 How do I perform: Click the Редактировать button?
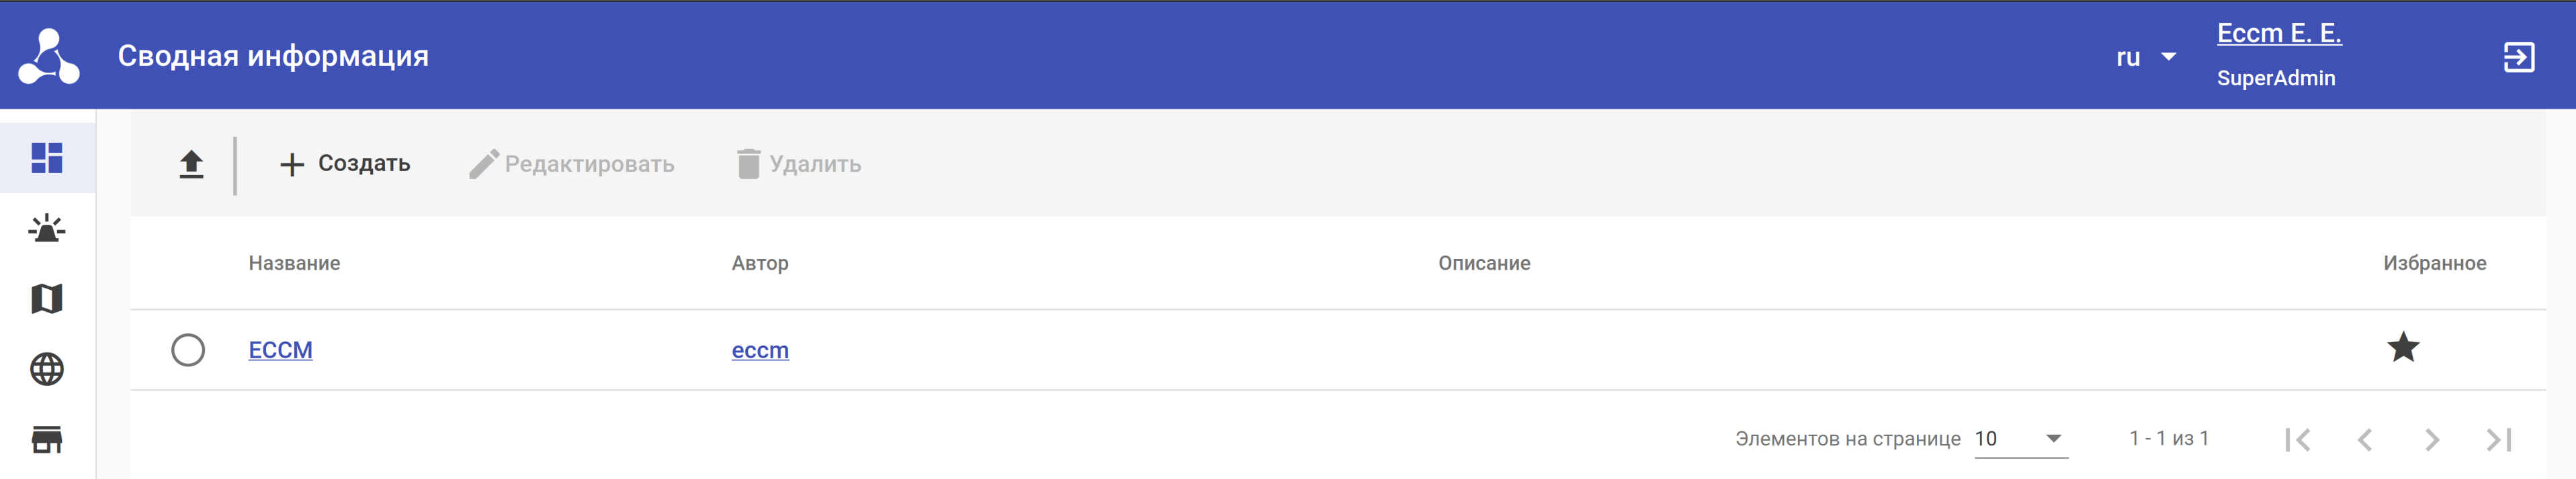tap(572, 164)
